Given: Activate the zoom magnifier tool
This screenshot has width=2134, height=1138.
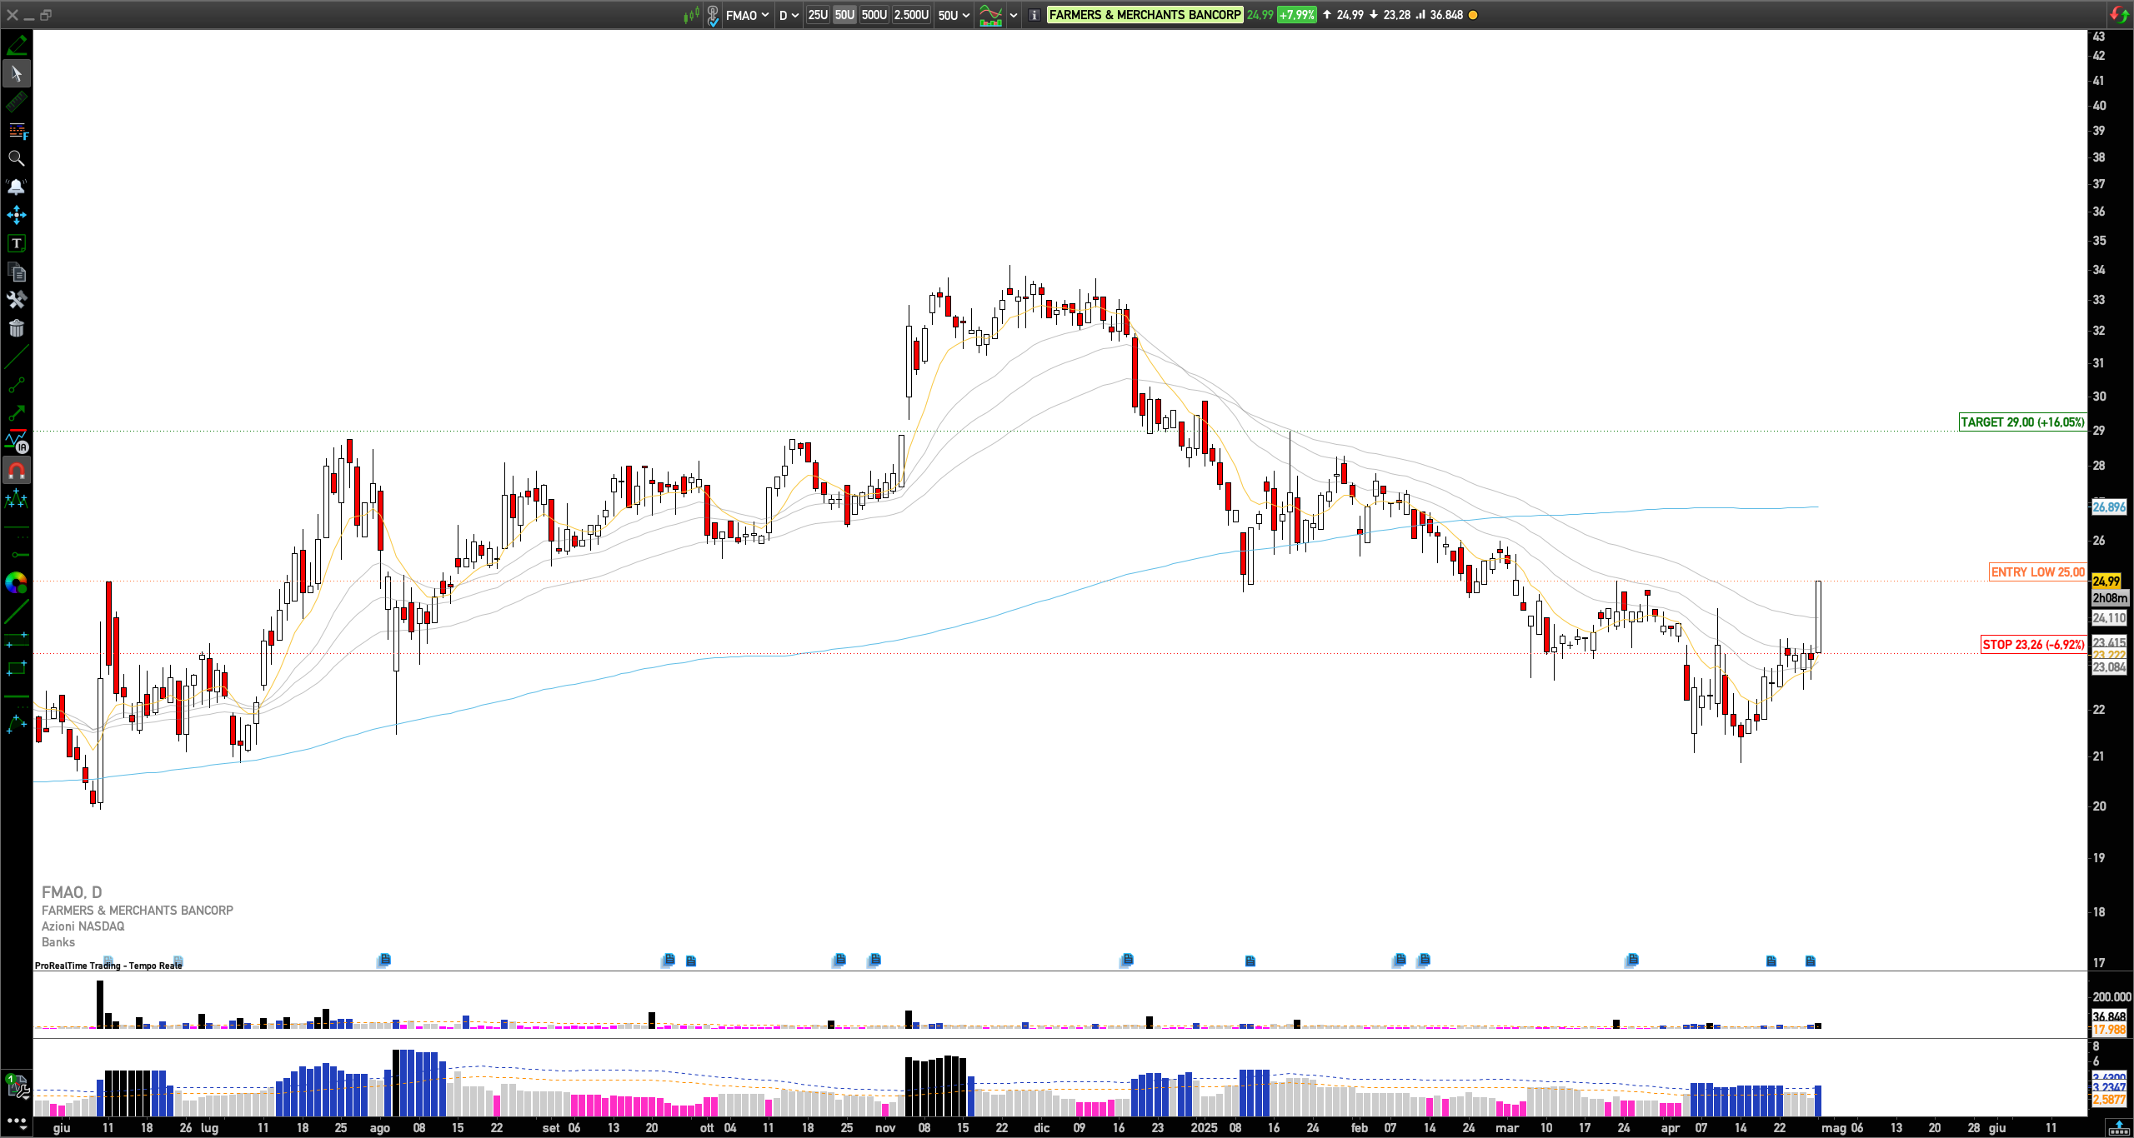Looking at the screenshot, I should pos(16,158).
